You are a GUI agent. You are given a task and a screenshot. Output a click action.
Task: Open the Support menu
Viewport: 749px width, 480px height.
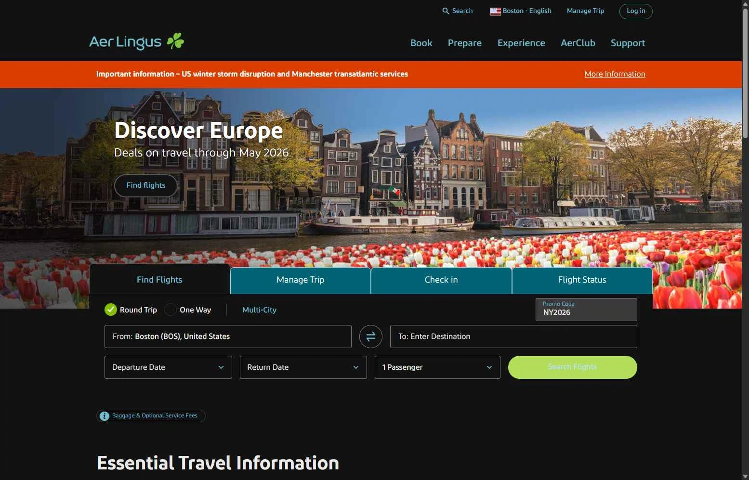click(x=628, y=43)
